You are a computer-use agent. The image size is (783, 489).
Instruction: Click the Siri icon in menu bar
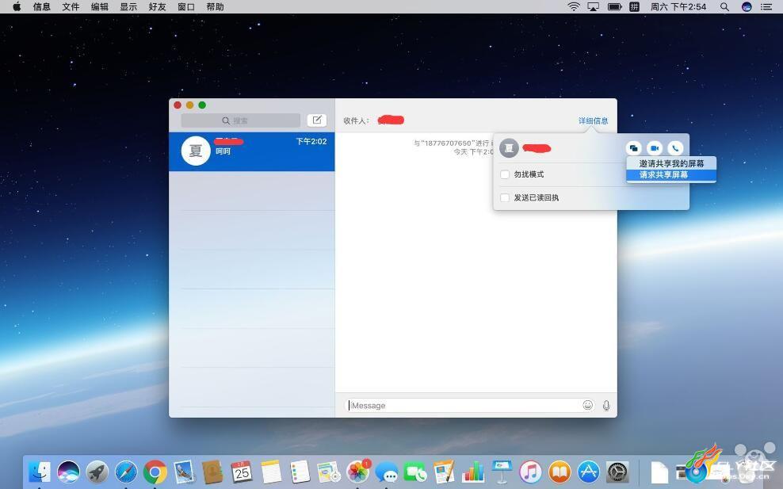tap(747, 6)
